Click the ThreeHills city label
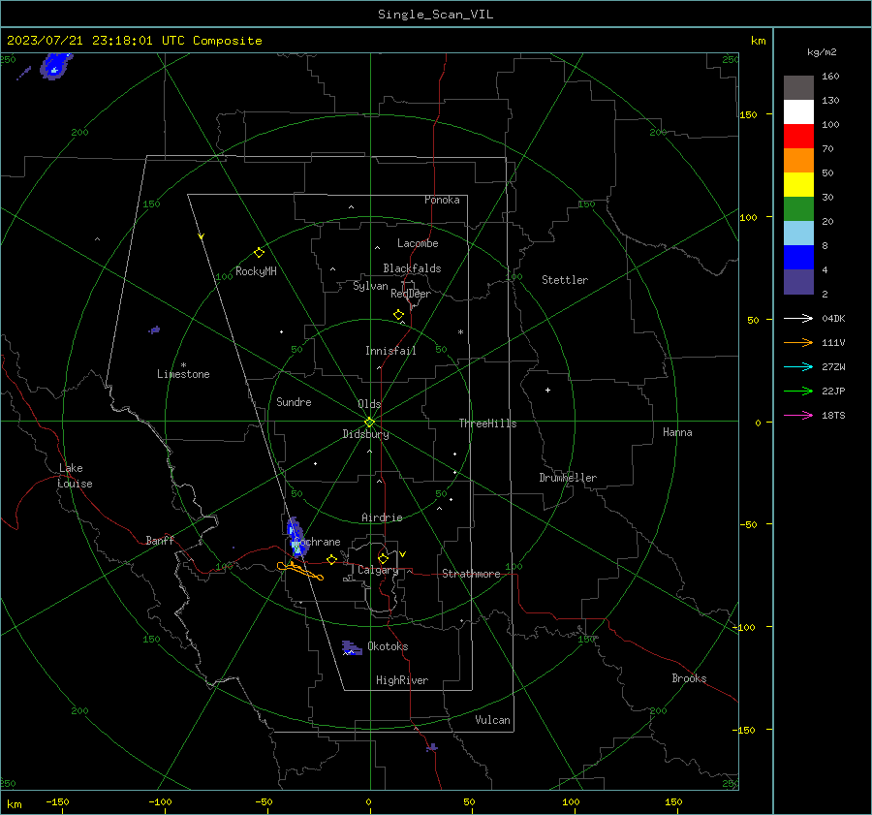 coord(487,423)
